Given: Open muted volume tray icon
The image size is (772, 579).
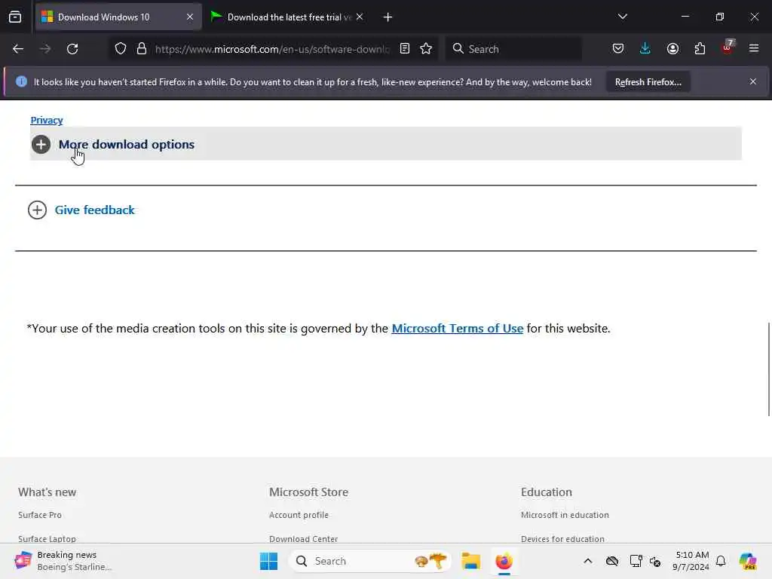Looking at the screenshot, I should (655, 561).
